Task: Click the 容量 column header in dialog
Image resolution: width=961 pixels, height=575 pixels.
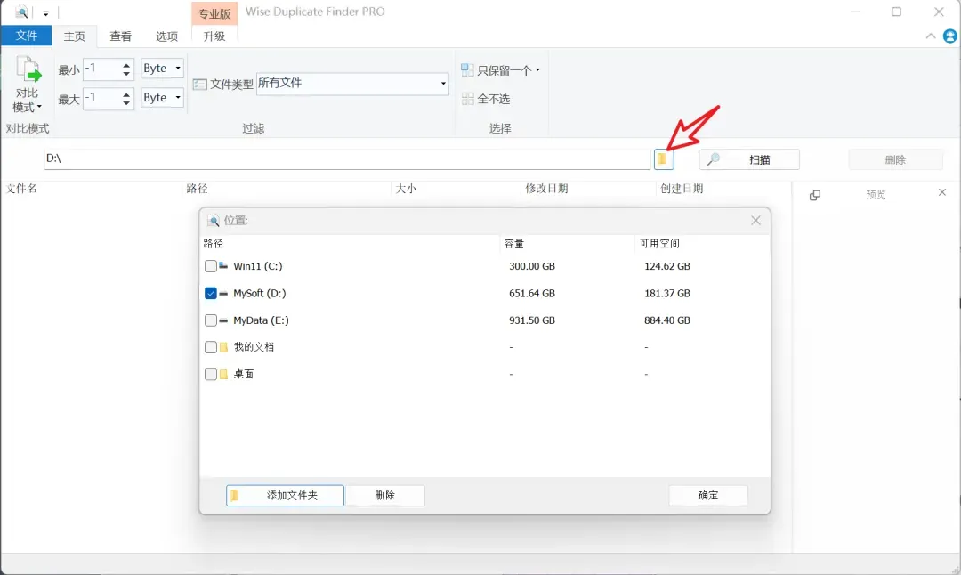Action: 513,243
